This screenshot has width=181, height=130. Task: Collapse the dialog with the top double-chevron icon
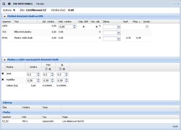point(175,4)
